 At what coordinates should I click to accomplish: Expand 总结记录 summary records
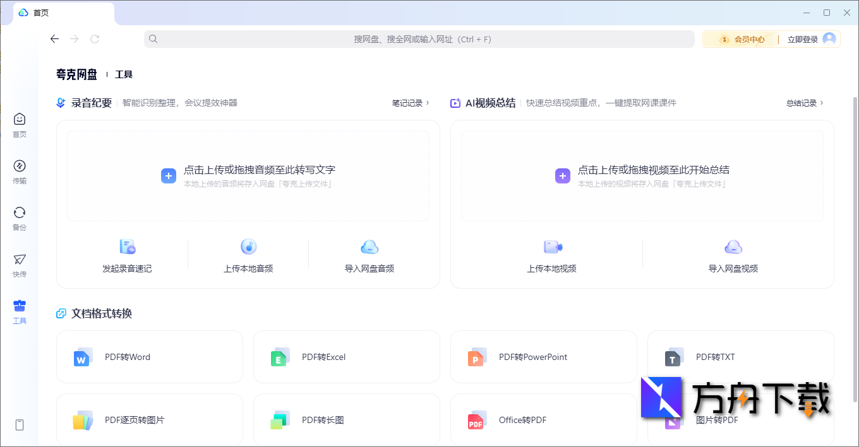[x=804, y=103]
